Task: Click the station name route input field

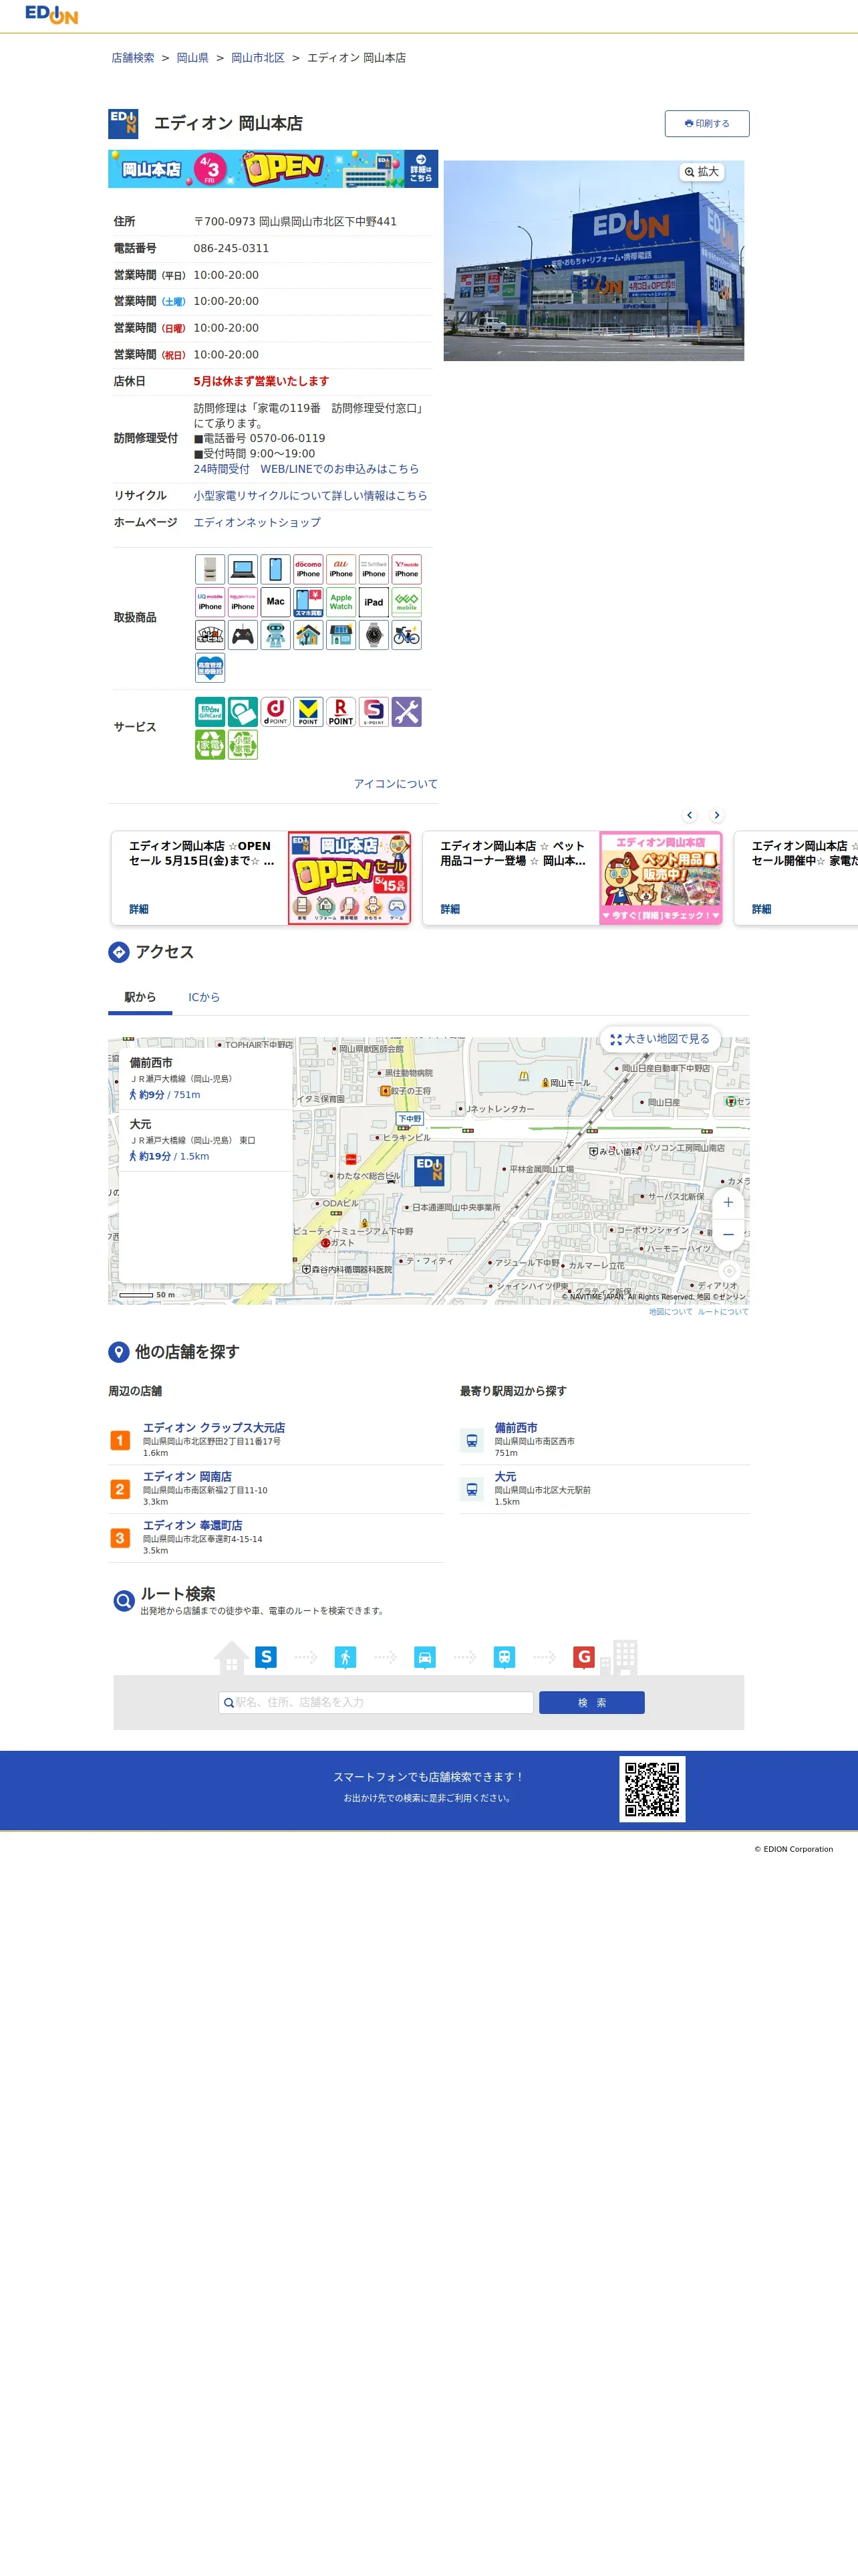Action: point(376,1702)
